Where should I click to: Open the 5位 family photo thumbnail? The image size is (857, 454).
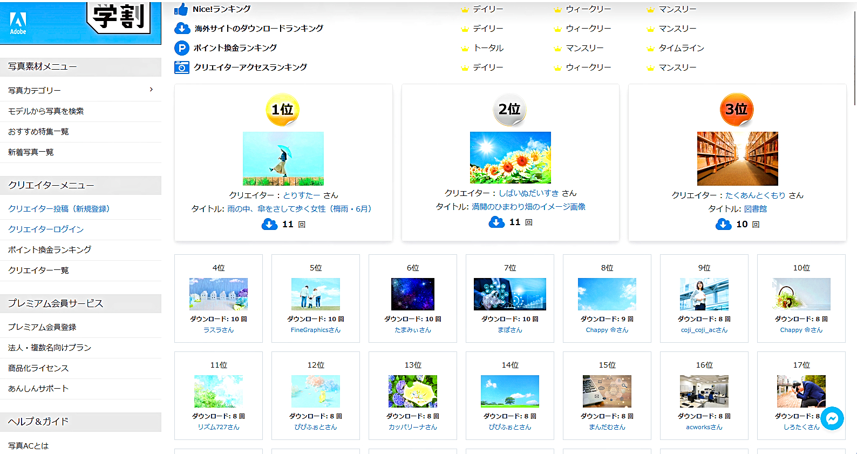[316, 294]
